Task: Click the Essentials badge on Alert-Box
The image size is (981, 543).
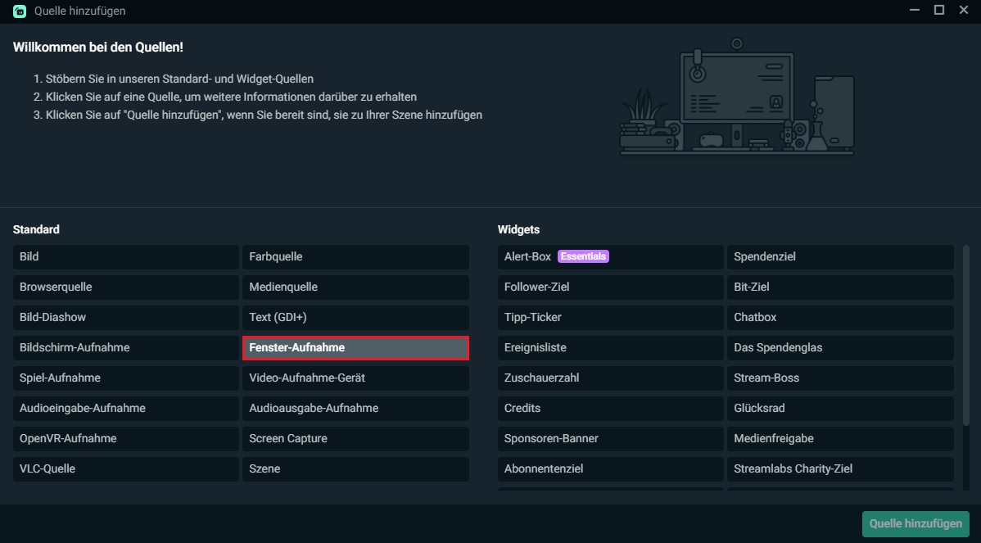Action: pyautogui.click(x=583, y=256)
